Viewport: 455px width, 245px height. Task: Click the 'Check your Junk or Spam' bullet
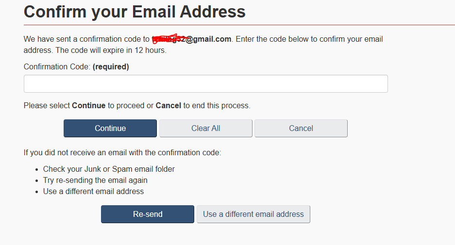pos(109,169)
